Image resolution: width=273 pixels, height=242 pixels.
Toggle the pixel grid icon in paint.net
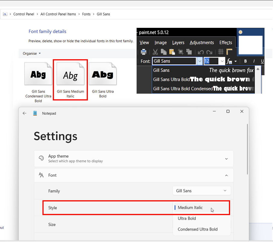pyautogui.click(x=220, y=52)
